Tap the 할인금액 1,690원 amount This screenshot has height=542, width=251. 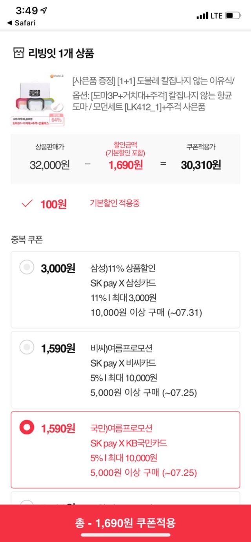[x=125, y=165]
